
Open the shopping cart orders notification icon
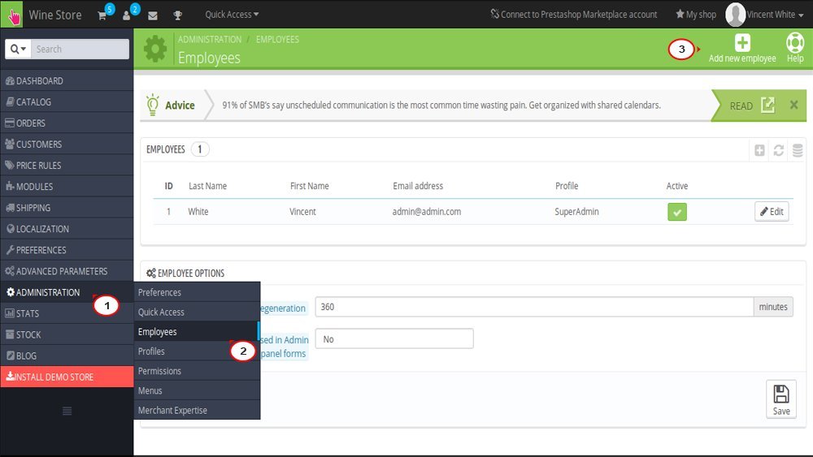102,15
